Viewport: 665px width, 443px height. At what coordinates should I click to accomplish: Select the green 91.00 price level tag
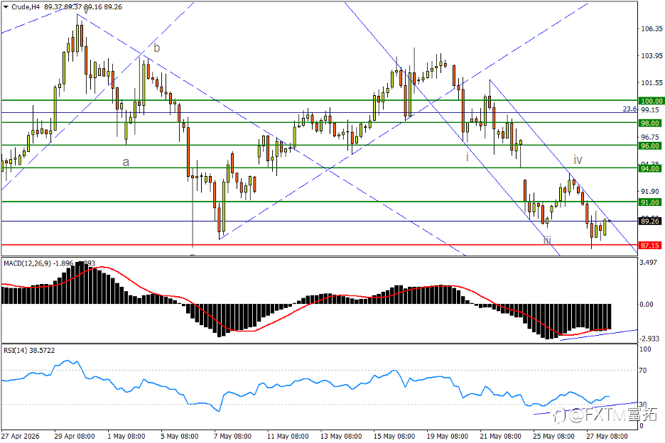pos(651,202)
